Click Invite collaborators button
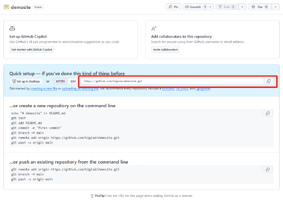This screenshot has width=283, height=205. [166, 50]
